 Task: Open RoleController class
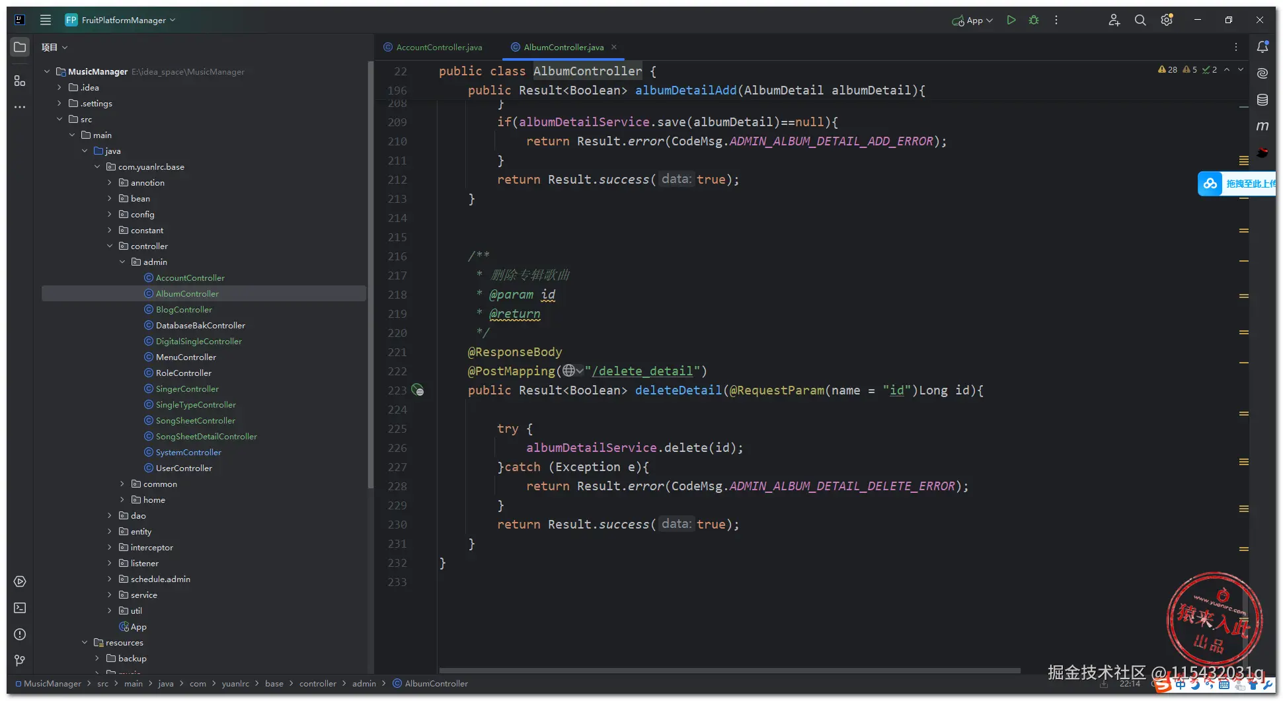[x=184, y=373]
